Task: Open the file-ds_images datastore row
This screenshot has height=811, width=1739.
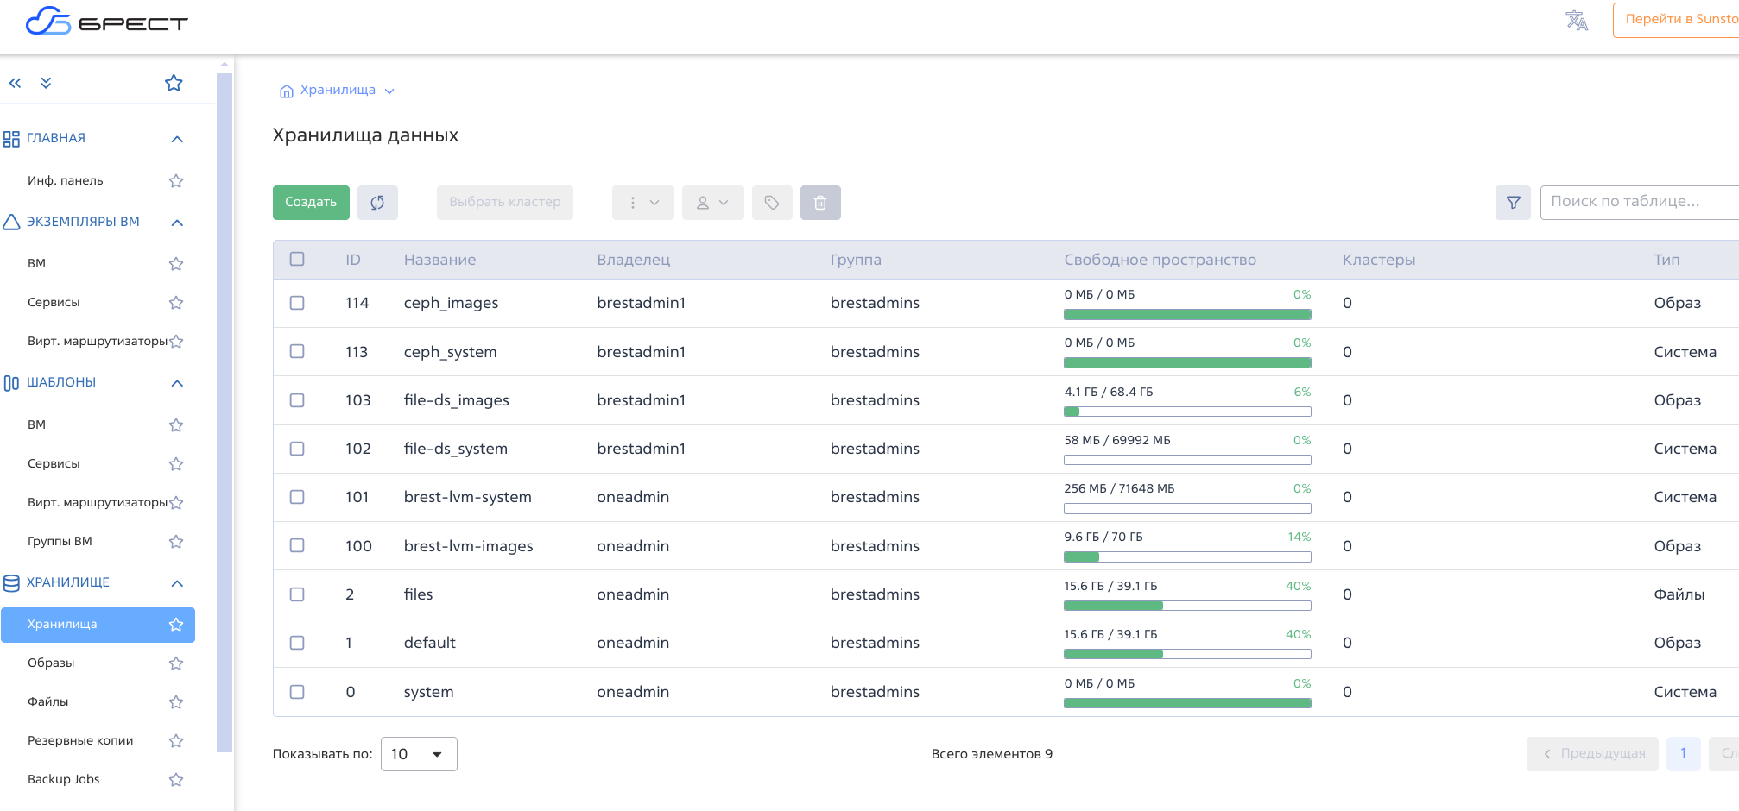Action: tap(456, 400)
